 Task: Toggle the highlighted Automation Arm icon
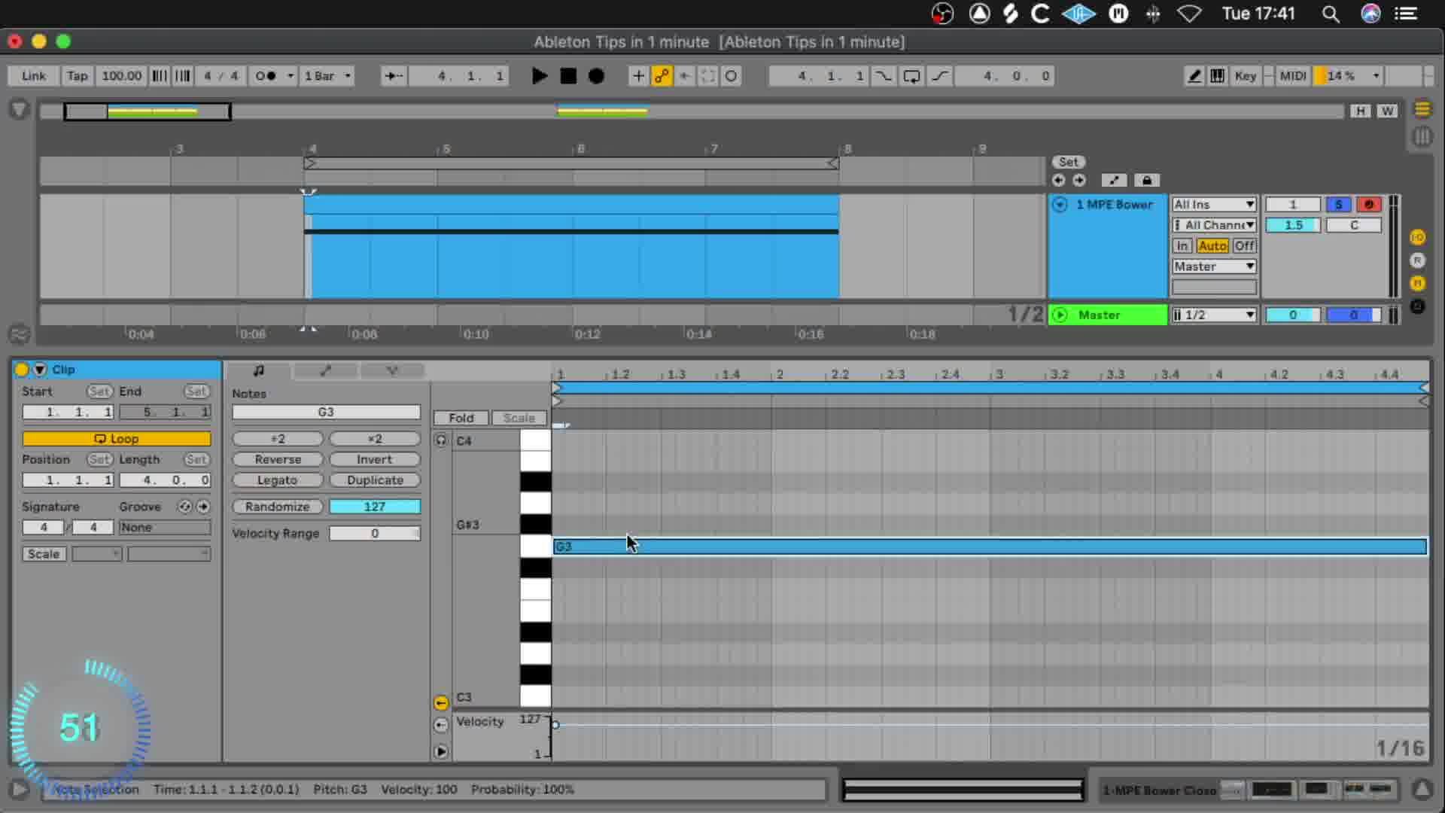662,76
